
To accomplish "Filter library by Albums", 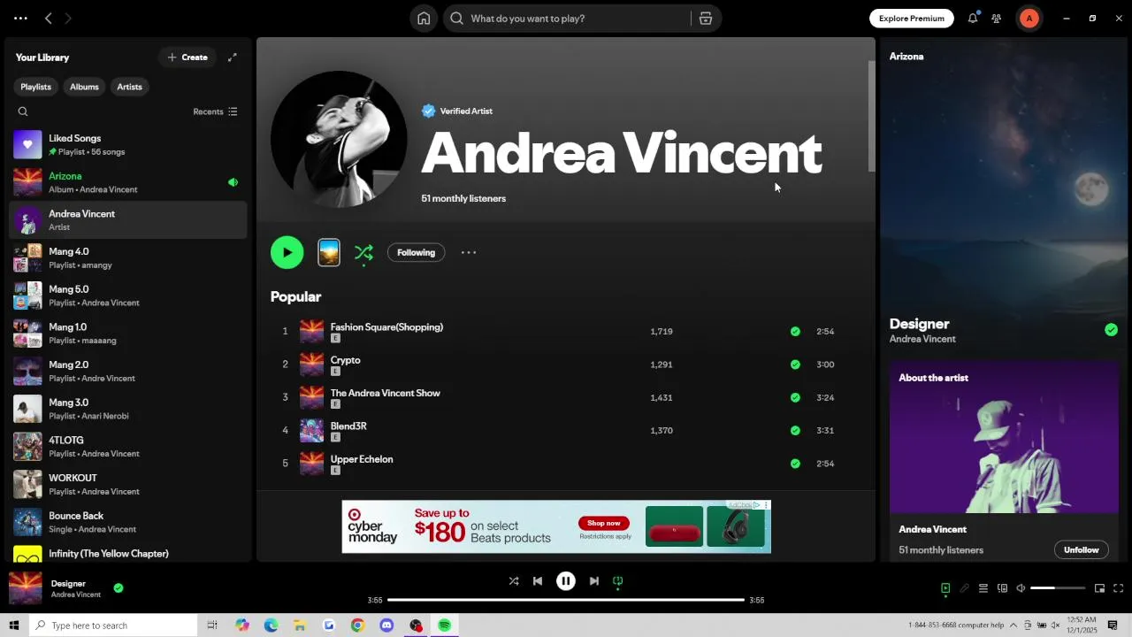I will point(84,87).
